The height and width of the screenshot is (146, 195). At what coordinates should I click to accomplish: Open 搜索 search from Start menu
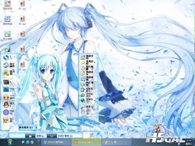(x=87, y=106)
